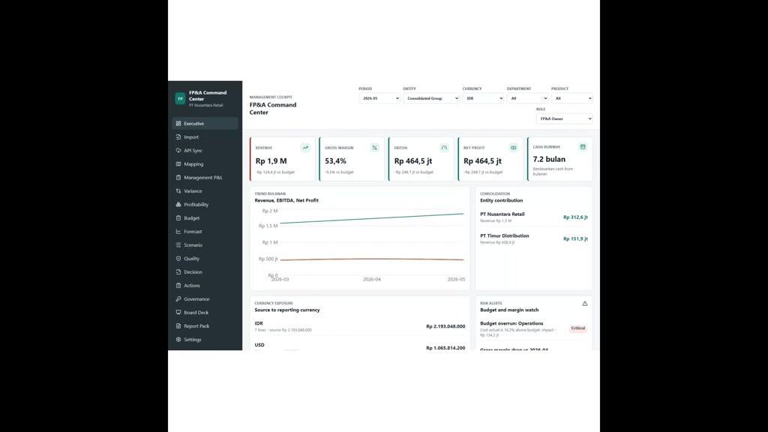Click the Forecast chart icon
The width and height of the screenshot is (768, 432).
178,231
